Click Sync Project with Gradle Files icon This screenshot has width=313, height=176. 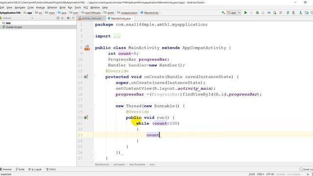(288, 13)
